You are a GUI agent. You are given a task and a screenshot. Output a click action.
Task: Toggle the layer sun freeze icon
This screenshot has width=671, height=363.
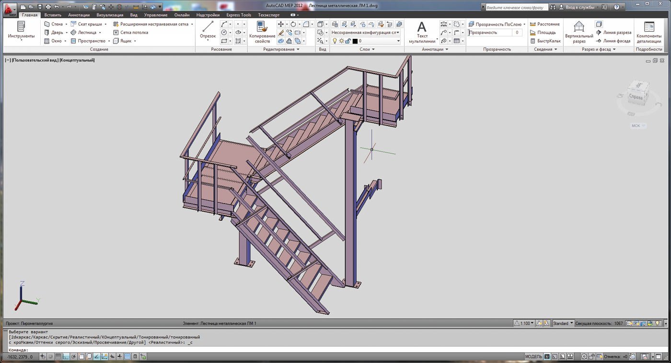click(x=341, y=41)
